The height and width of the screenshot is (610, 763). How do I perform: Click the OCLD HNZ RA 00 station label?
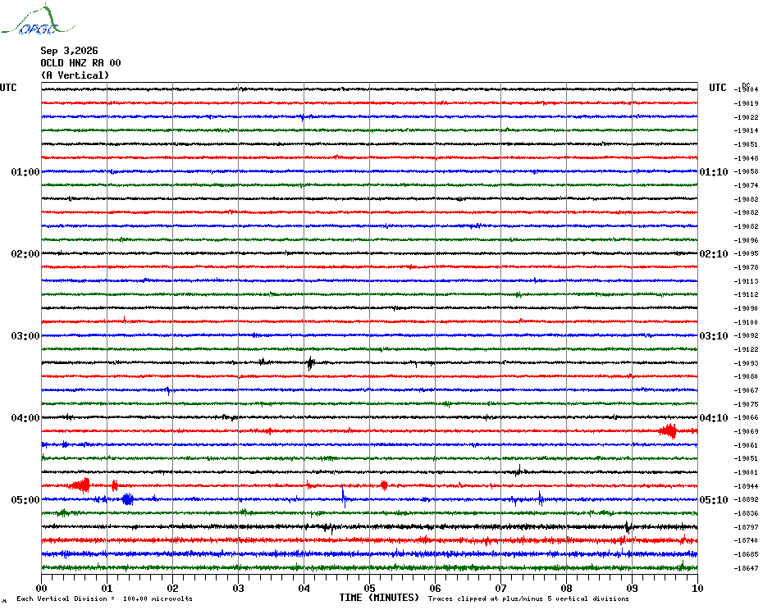pos(80,63)
